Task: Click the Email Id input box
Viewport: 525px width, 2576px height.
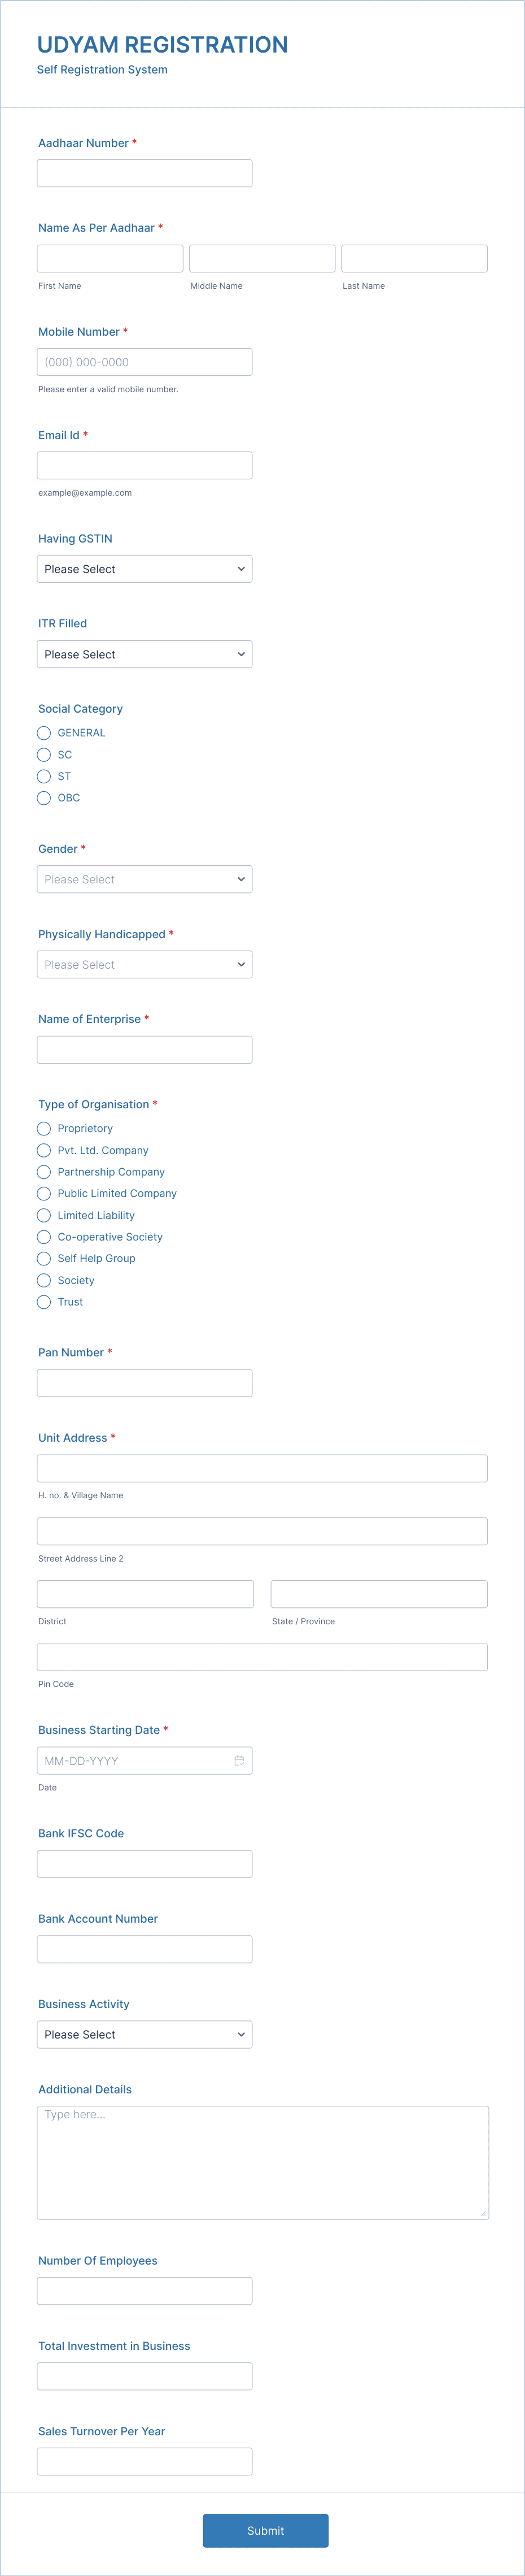Action: [144, 464]
